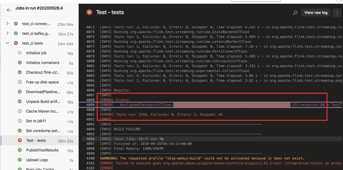Click red failed icon of test_ci tests
The width and height of the screenshot is (343, 170).
[x=16, y=43]
